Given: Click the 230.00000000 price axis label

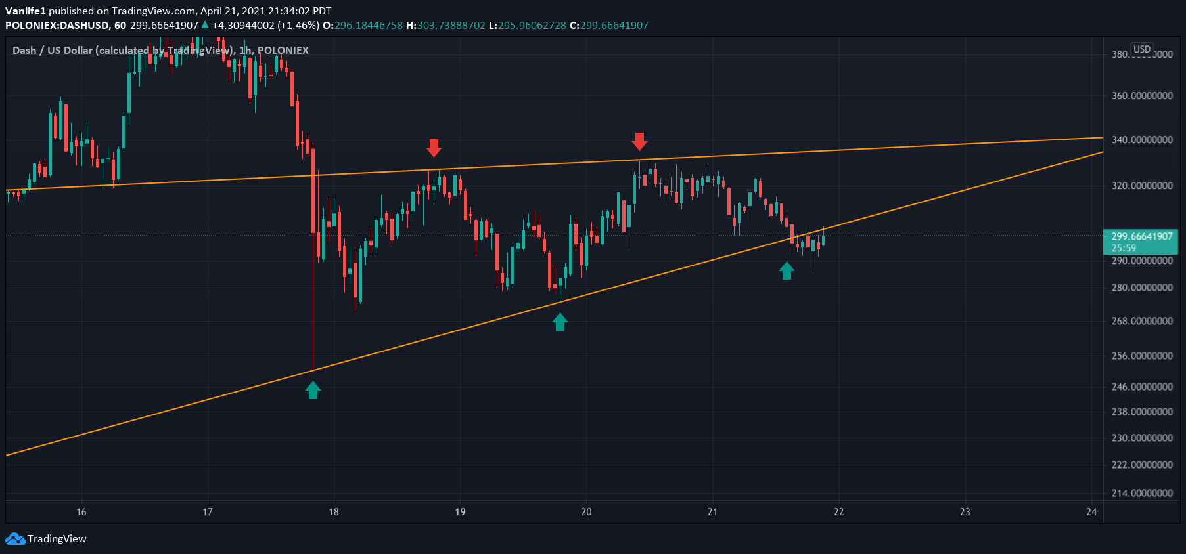Looking at the screenshot, I should click(1142, 438).
